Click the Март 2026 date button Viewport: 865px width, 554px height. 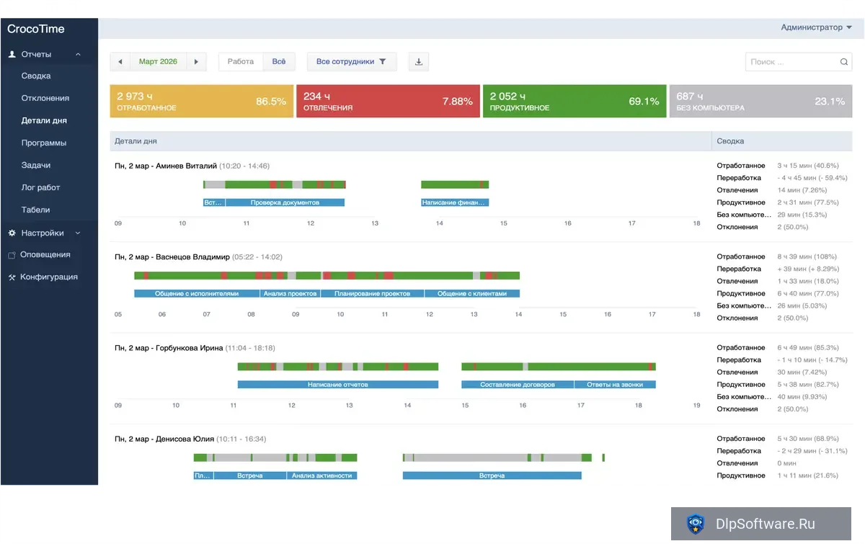pyautogui.click(x=158, y=62)
